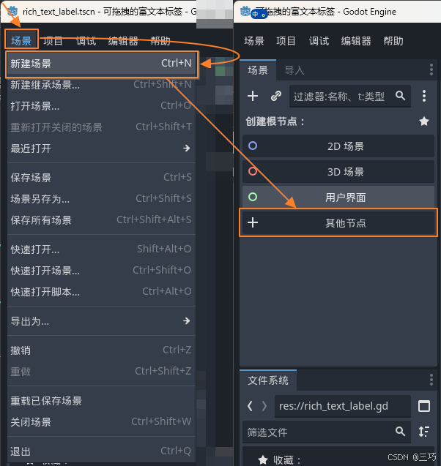Create a 用户界面 root node
This screenshot has height=466, width=441.
coord(338,198)
